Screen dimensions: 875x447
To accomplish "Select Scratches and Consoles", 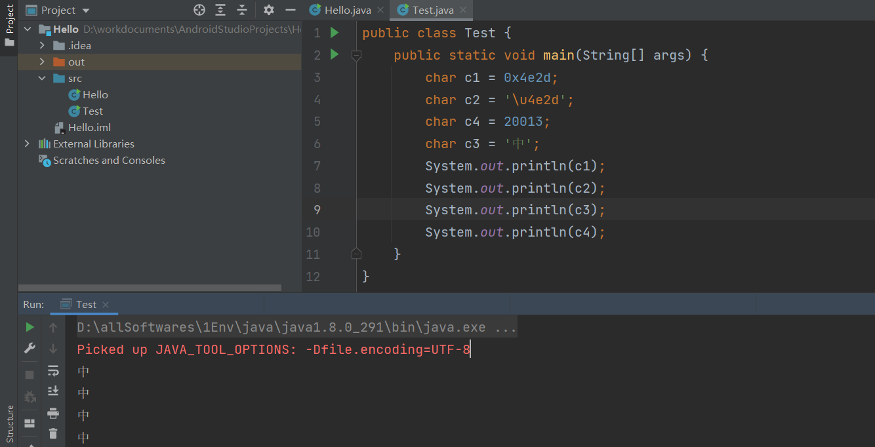I will [x=102, y=160].
